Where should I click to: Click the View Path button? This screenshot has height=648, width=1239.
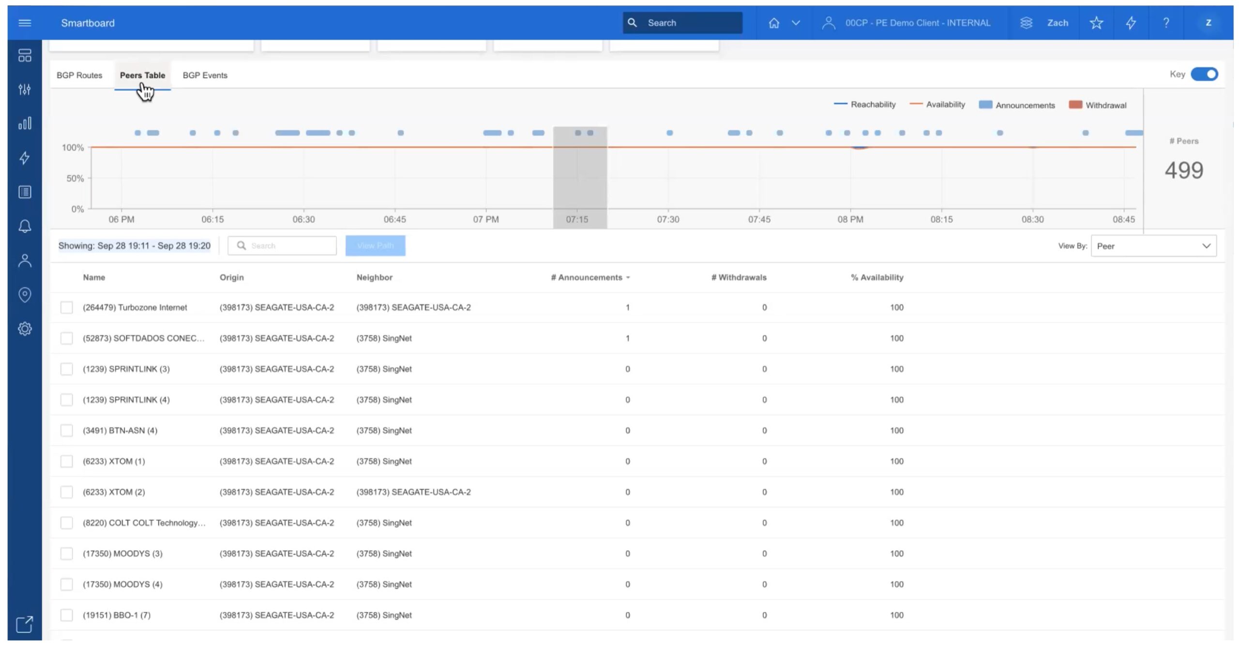[x=375, y=246]
